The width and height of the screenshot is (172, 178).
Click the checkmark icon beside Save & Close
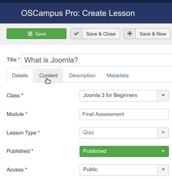coord(76,33)
